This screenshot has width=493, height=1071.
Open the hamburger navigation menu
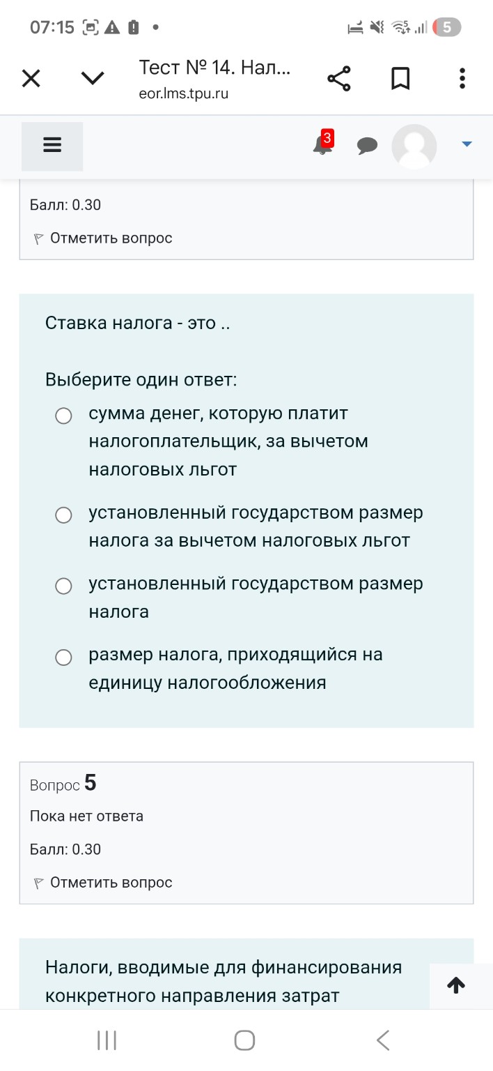[x=52, y=146]
